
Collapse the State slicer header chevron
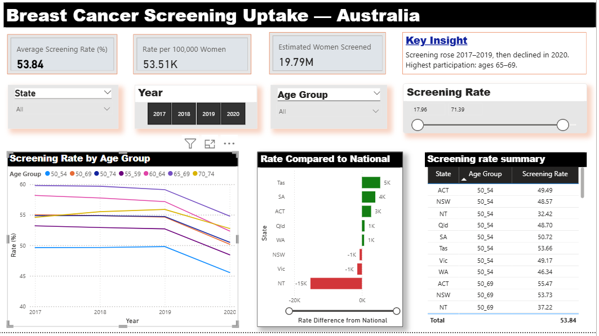pos(108,92)
